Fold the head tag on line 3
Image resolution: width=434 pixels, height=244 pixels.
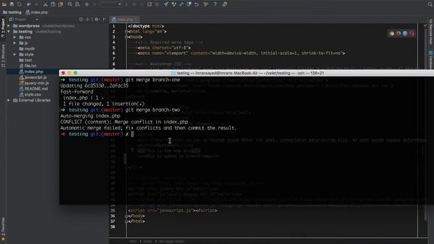pyautogui.click(x=126, y=37)
